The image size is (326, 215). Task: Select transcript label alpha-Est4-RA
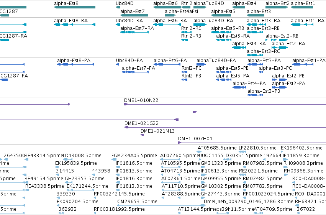pos(249,44)
